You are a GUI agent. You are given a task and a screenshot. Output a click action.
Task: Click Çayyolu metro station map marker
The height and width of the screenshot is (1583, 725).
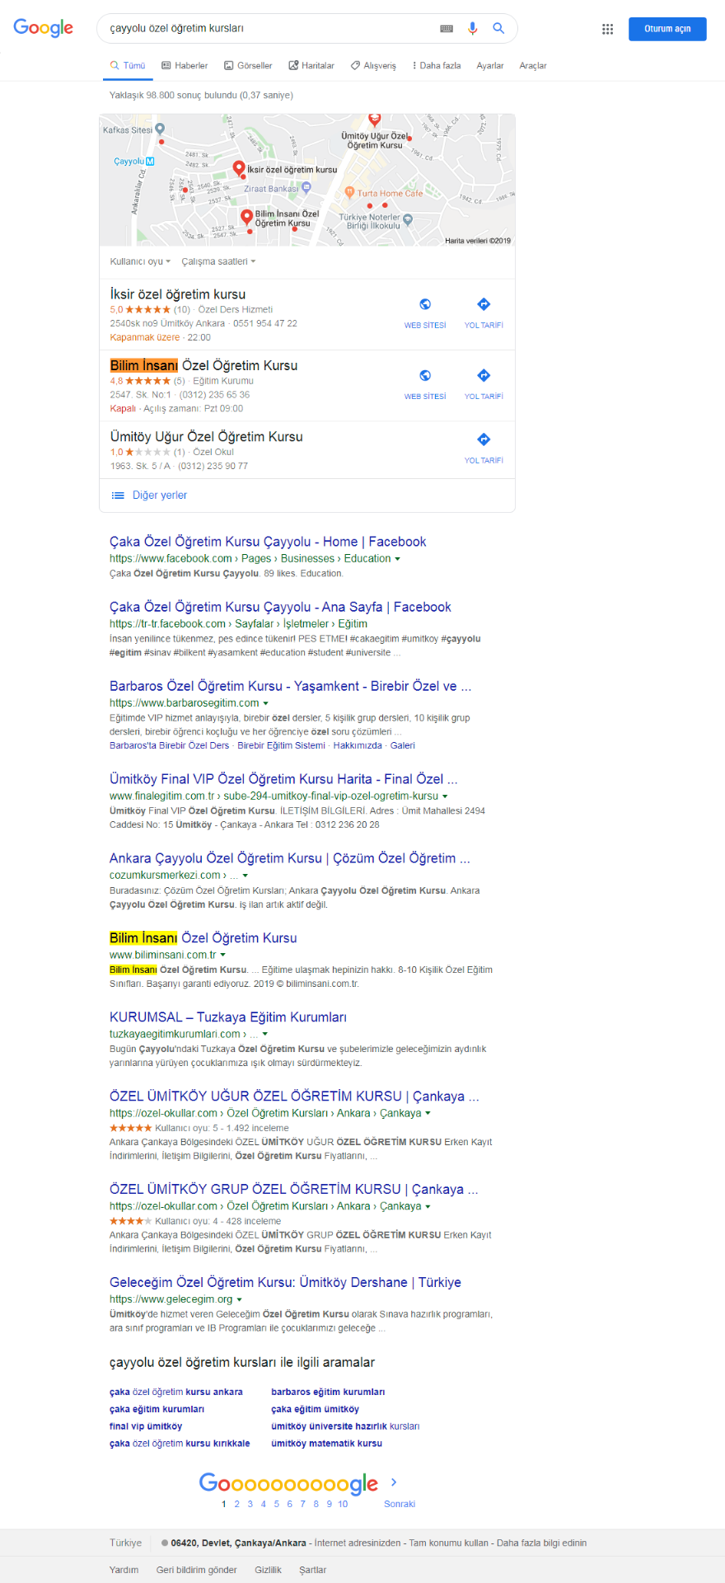coord(150,162)
